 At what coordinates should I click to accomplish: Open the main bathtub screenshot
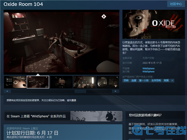(x=61, y=42)
